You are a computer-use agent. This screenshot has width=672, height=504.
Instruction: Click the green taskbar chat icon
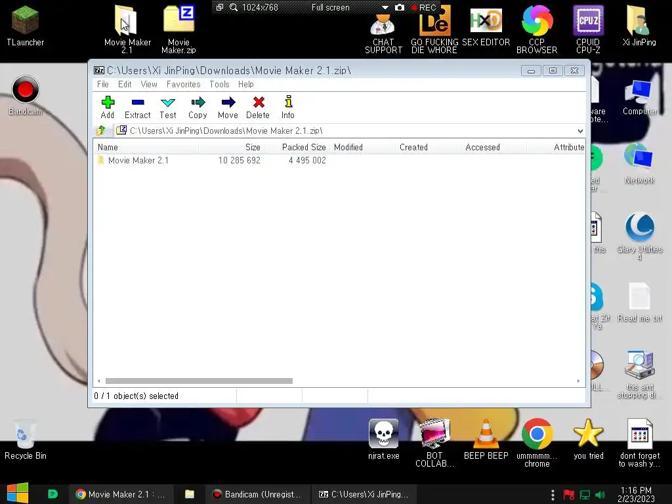(52, 494)
